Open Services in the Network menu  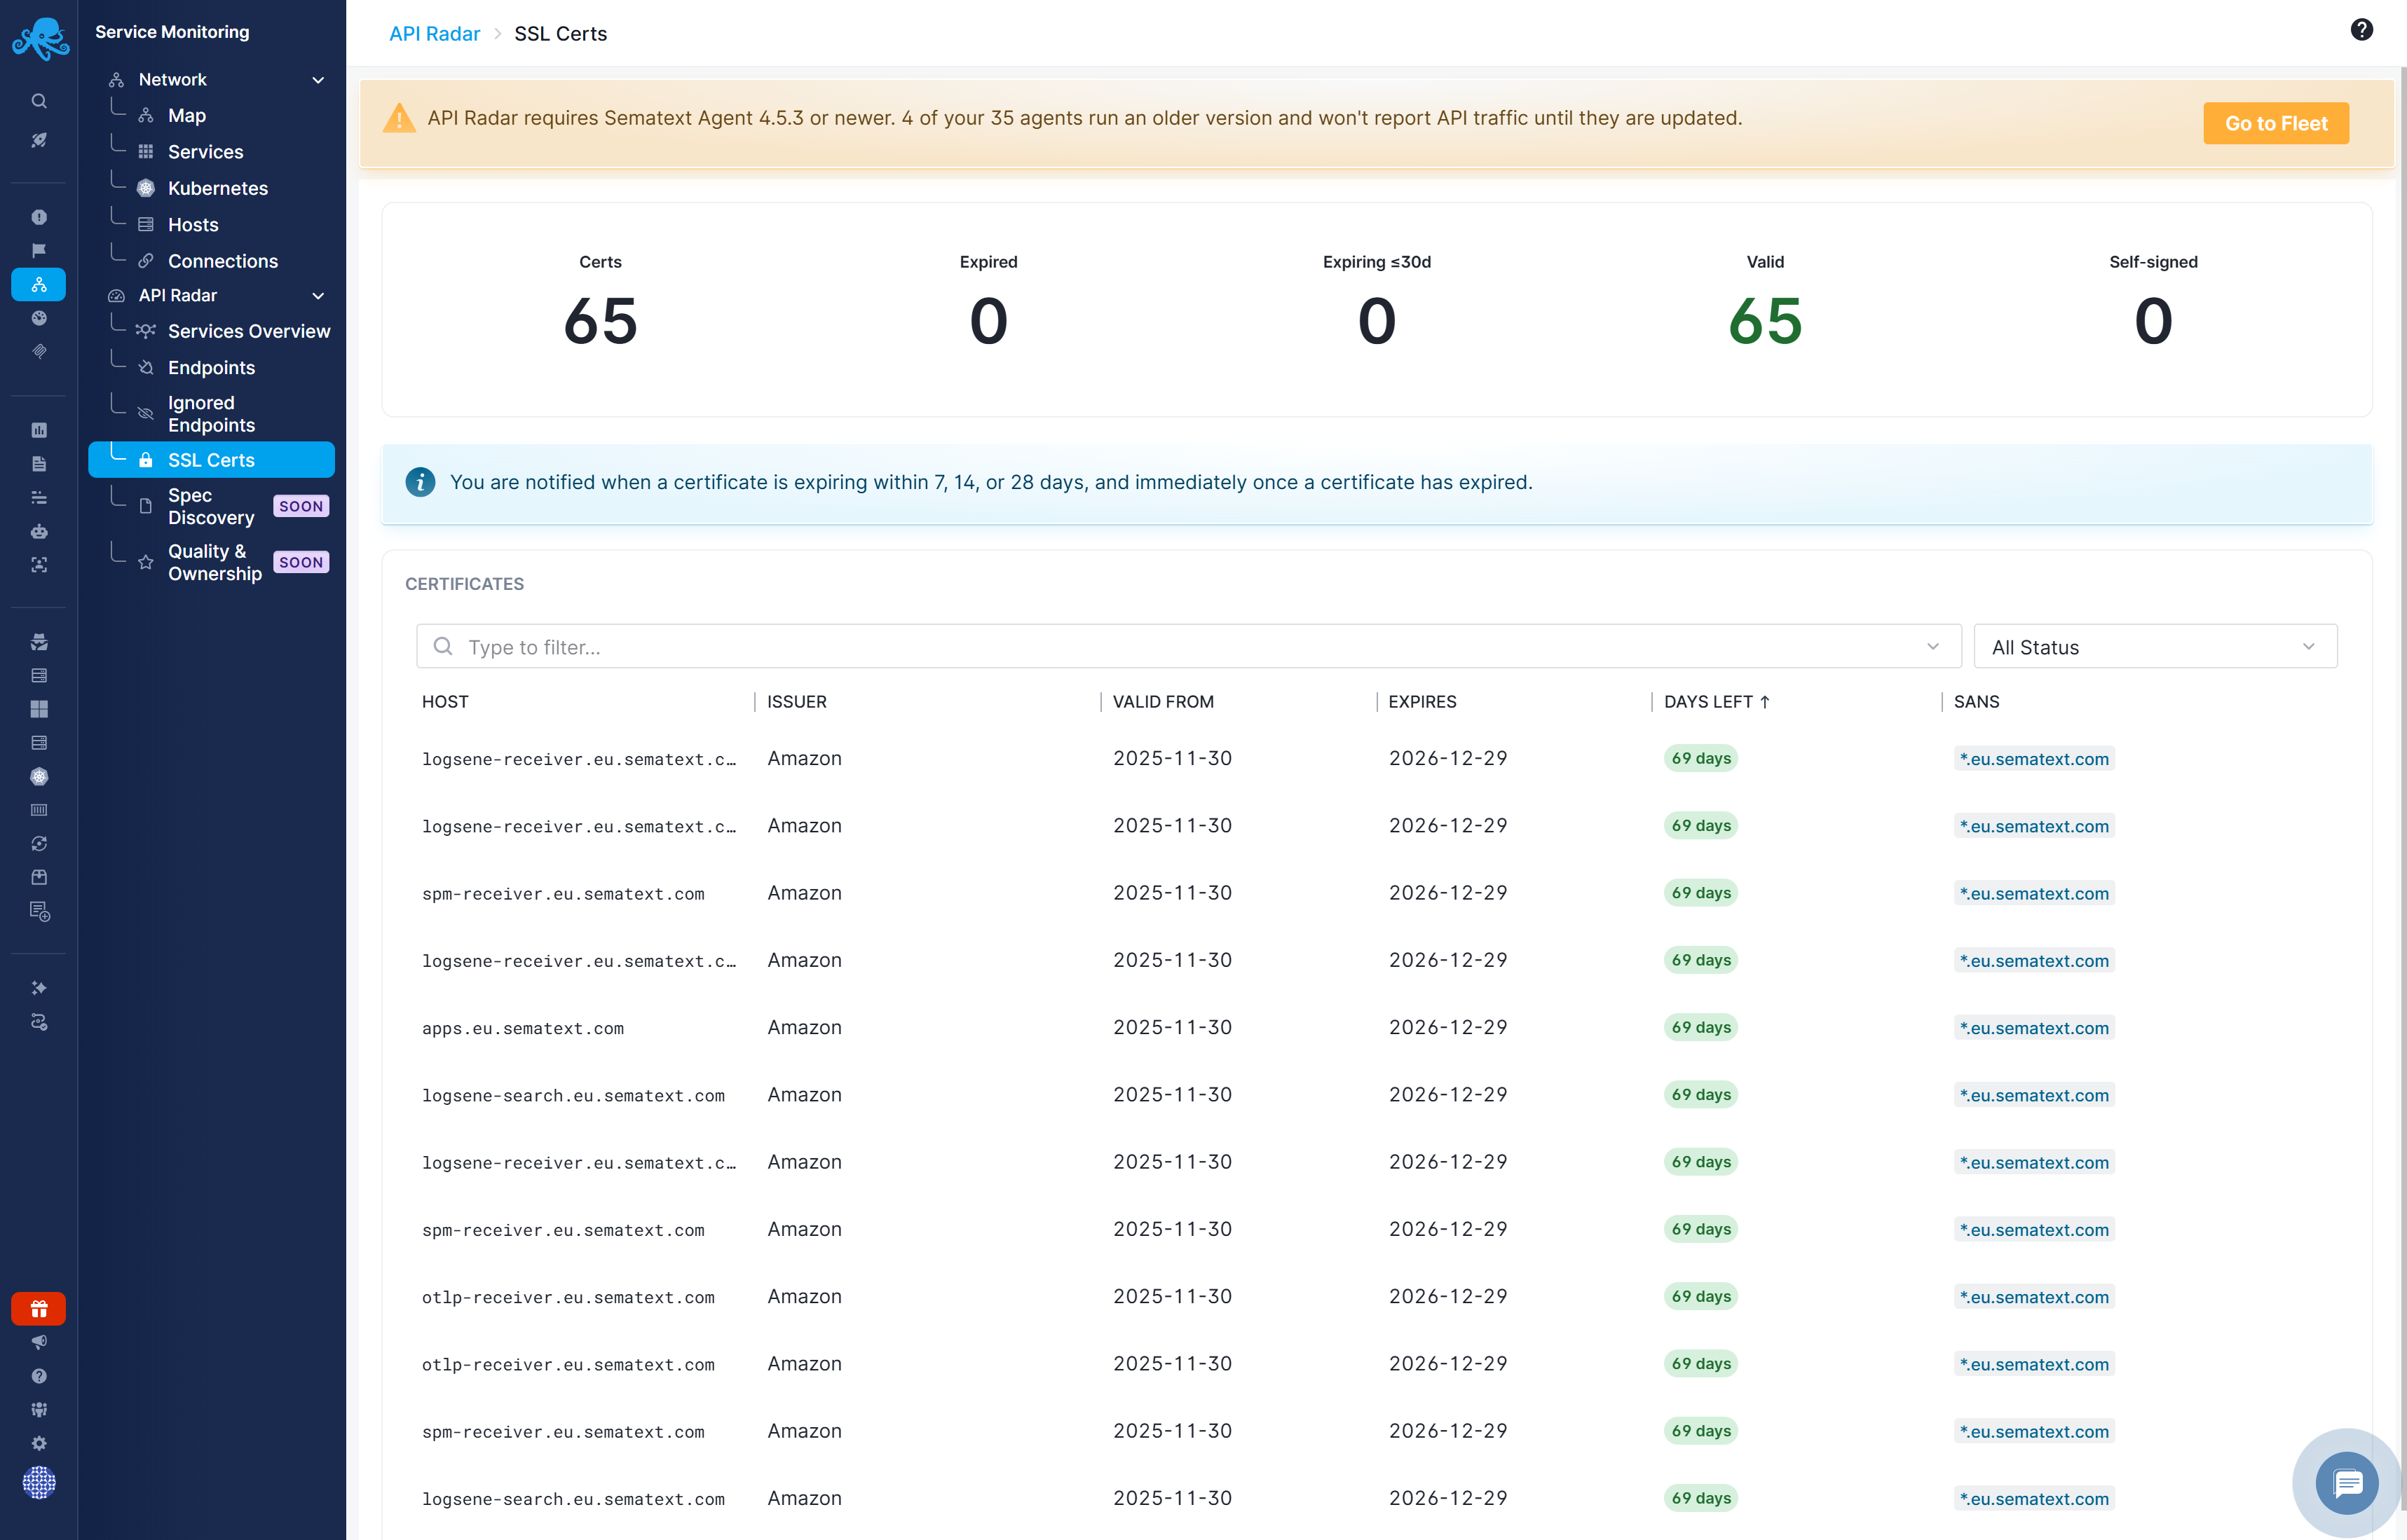(205, 152)
